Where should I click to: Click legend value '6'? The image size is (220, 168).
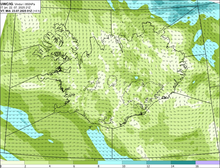(74, 166)
